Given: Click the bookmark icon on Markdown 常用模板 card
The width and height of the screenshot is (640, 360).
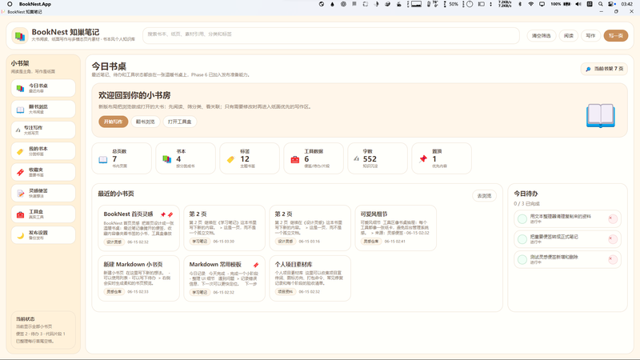Looking at the screenshot, I should point(256,265).
